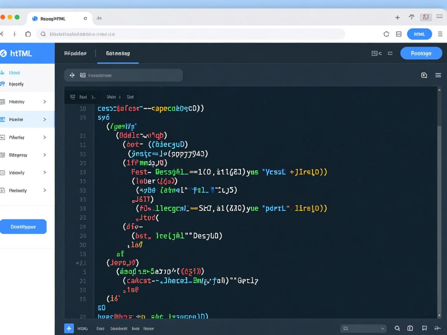
Task: Expand the Heerity sidebar chevron
Action: click(x=45, y=102)
